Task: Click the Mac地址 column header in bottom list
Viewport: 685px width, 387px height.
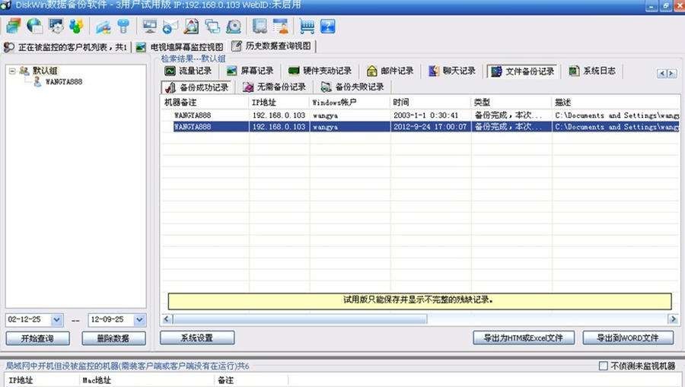Action: click(147, 380)
